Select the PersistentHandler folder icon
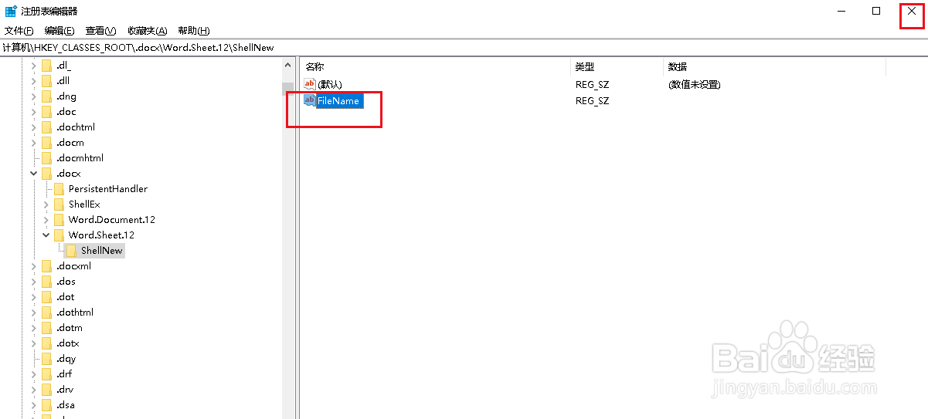The image size is (928, 419). point(59,189)
